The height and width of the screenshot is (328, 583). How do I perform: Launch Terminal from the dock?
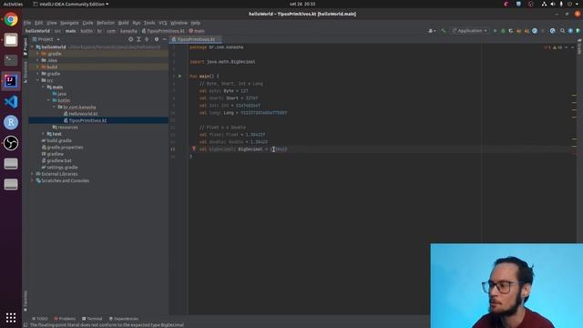tap(11, 60)
